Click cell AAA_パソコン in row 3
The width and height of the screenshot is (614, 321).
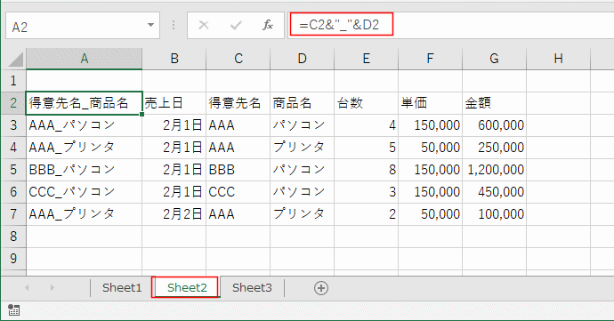[84, 125]
